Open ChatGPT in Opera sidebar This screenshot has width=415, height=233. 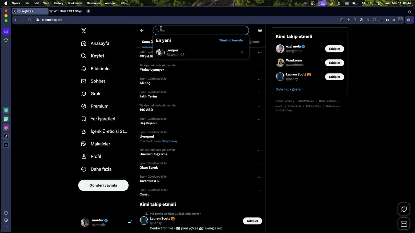6,110
